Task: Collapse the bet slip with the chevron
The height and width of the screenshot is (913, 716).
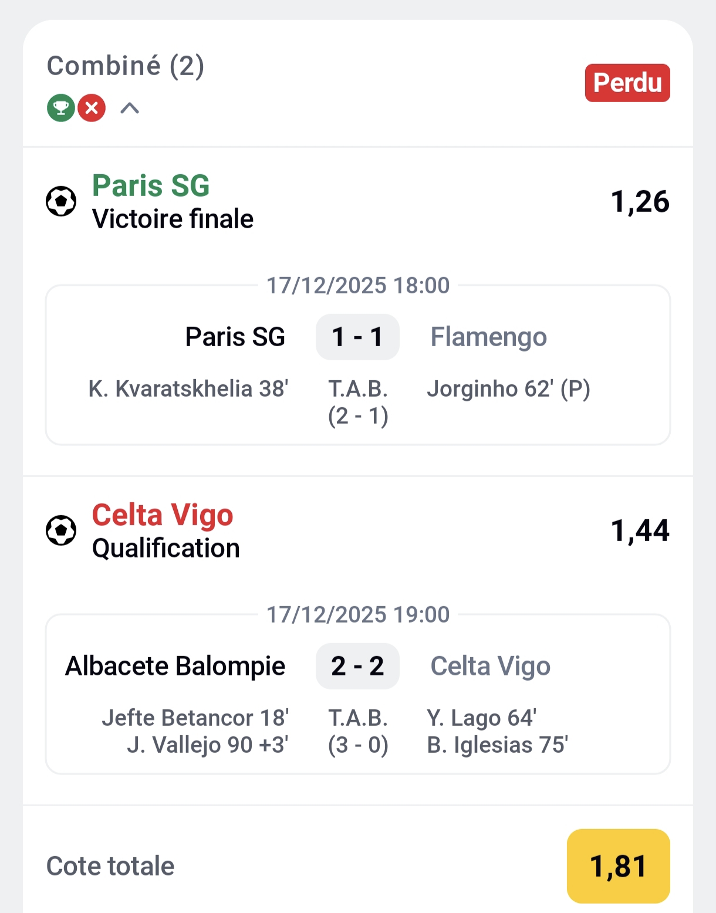Action: (129, 108)
